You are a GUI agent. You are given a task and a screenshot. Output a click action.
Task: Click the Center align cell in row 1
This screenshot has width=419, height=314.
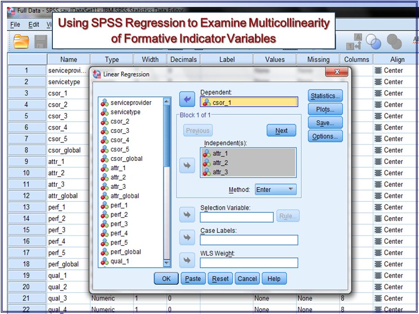(395, 71)
